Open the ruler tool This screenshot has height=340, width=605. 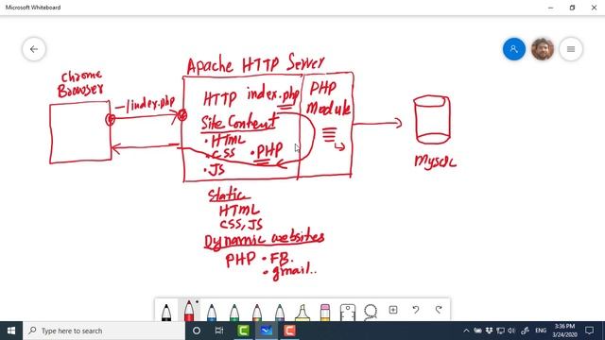[348, 313]
